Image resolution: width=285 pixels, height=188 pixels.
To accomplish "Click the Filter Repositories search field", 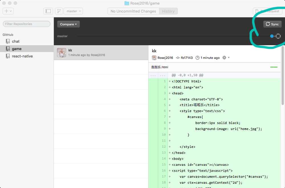I will (x=27, y=24).
